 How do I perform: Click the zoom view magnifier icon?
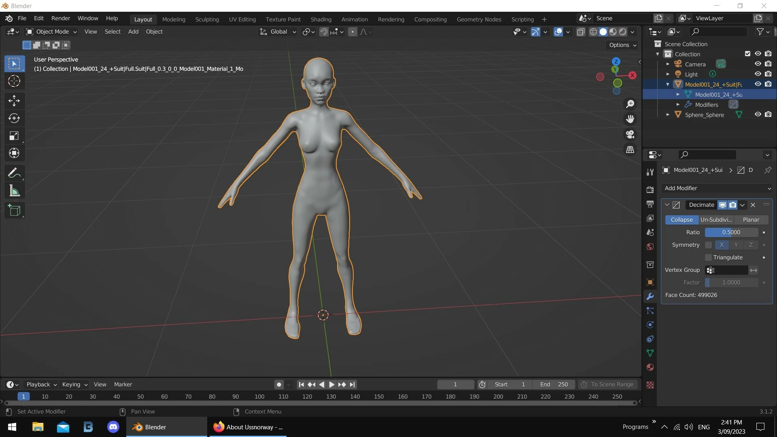pyautogui.click(x=630, y=104)
